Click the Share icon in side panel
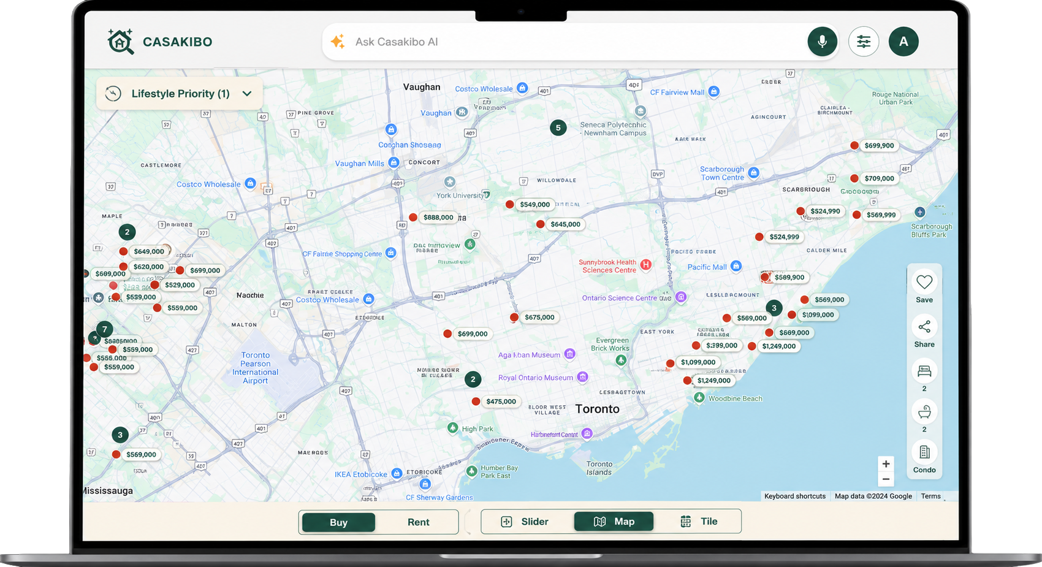 tap(924, 327)
